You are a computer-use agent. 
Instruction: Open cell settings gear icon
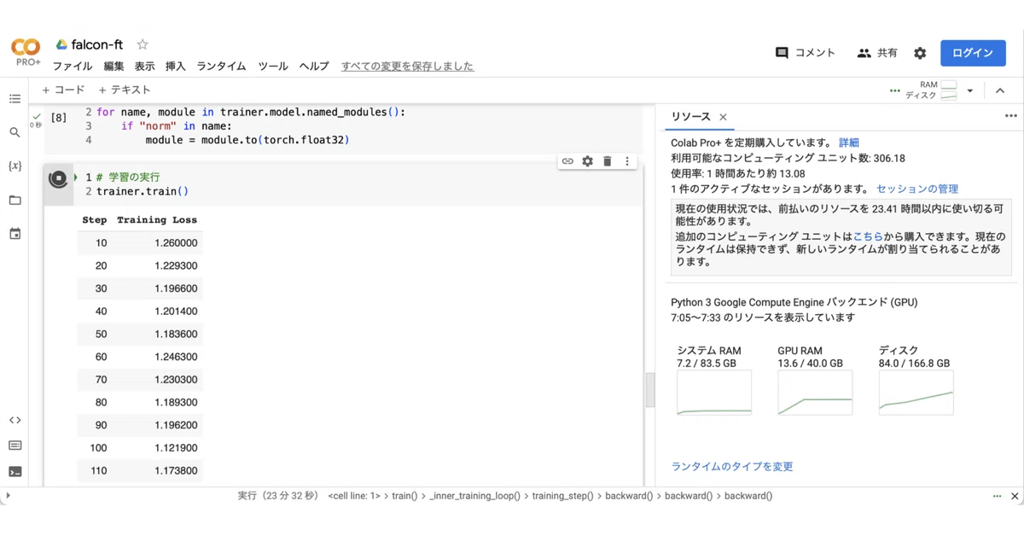(587, 161)
